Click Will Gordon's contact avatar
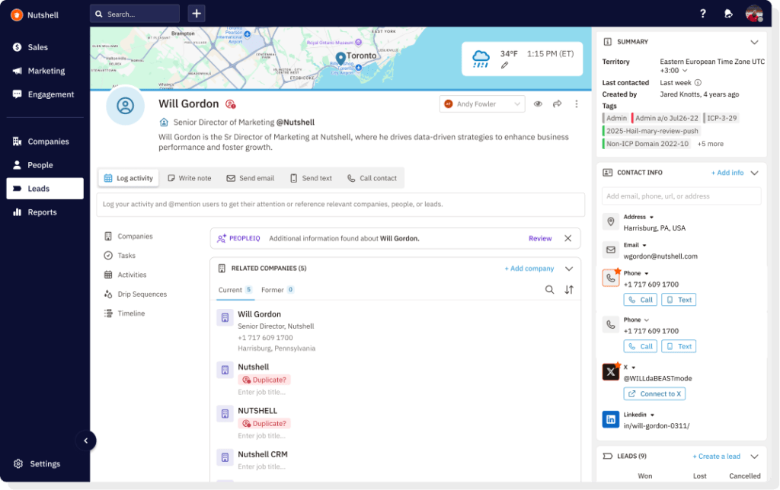780x490 pixels. click(126, 106)
